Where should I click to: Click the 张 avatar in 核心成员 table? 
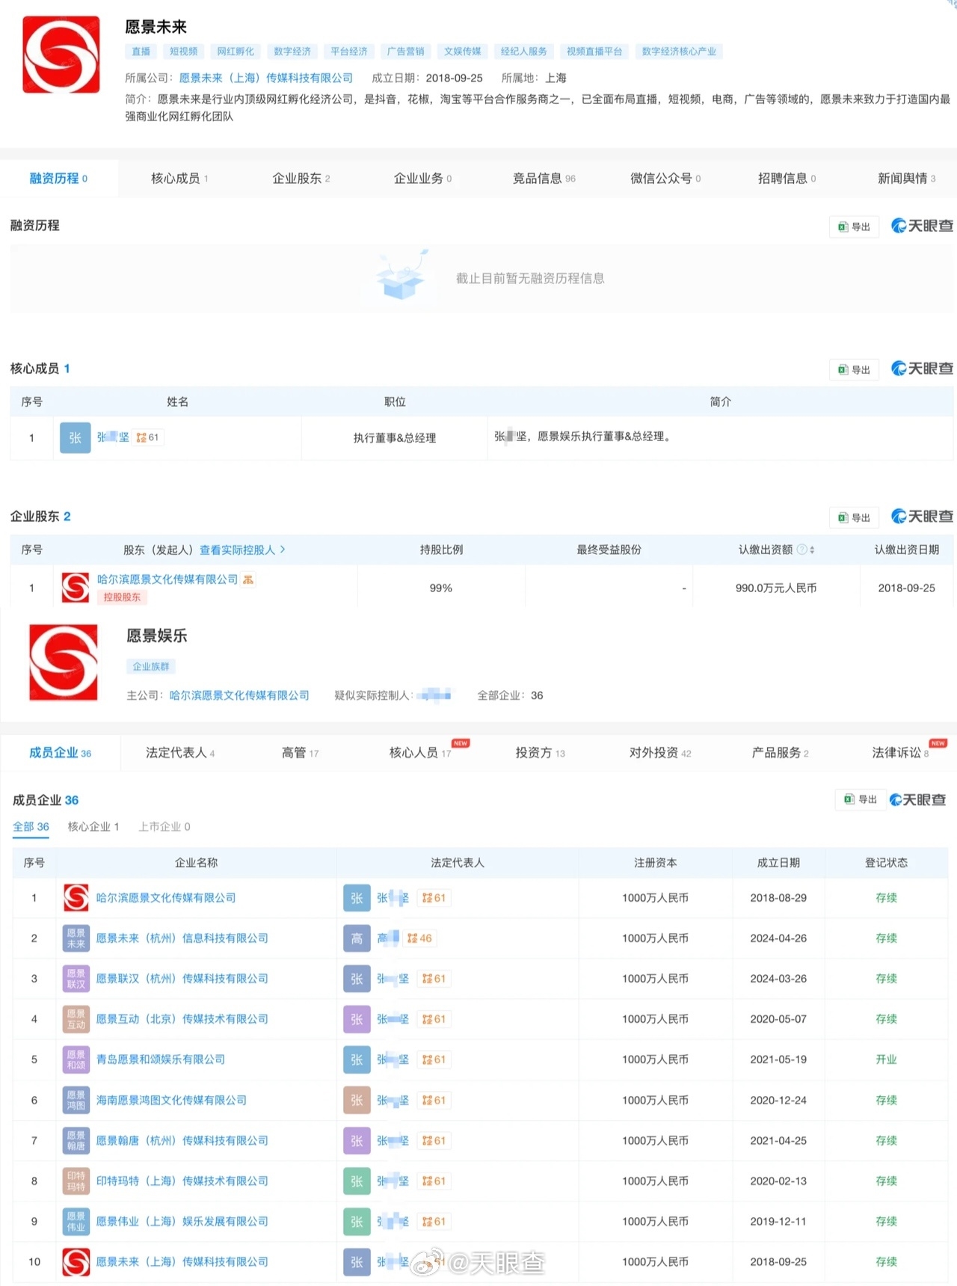[75, 438]
